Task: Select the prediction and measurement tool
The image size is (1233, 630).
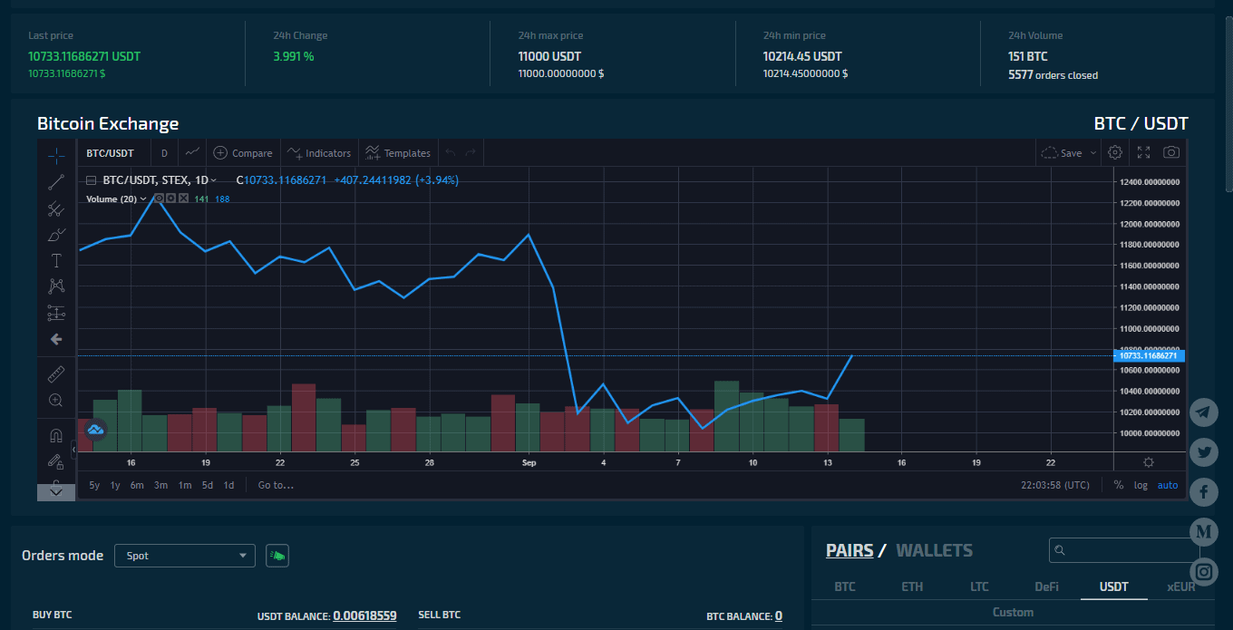Action: pos(56,313)
